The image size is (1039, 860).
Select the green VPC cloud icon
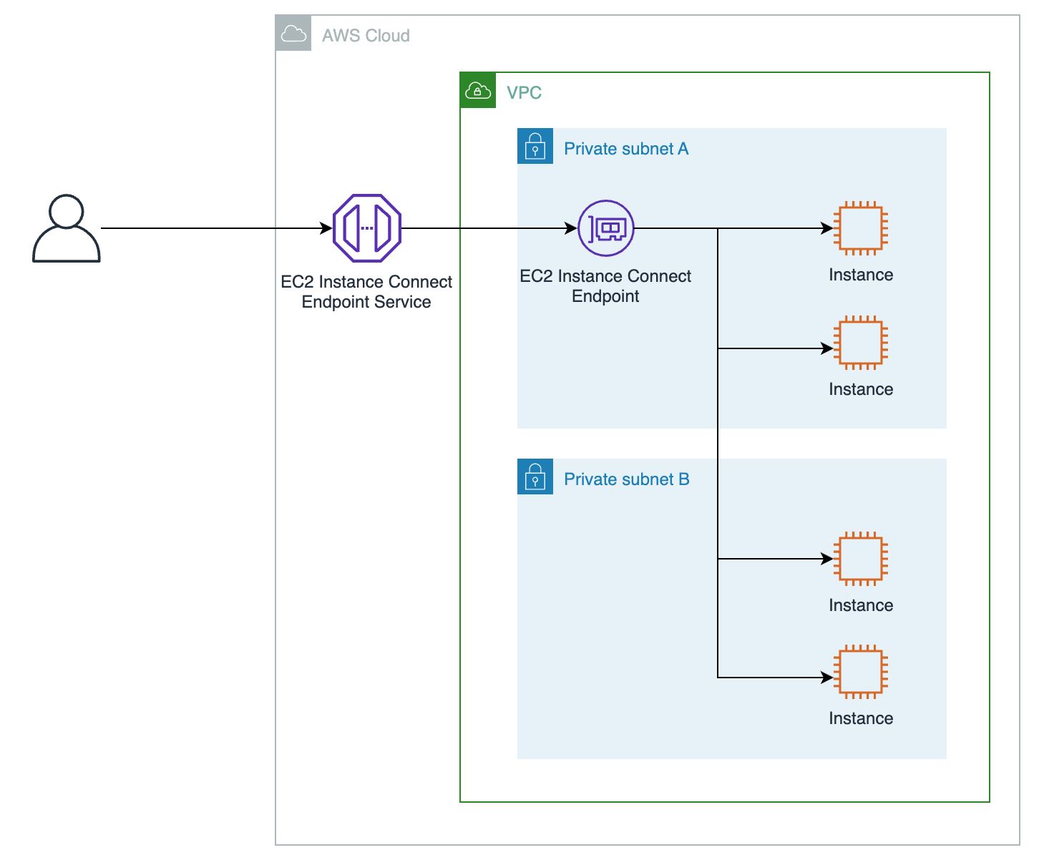pyautogui.click(x=477, y=90)
